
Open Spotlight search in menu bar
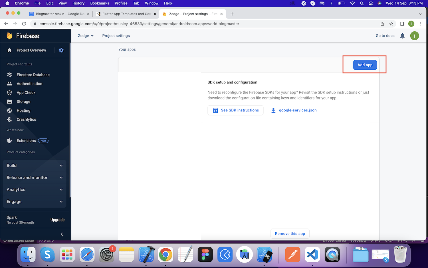point(362,3)
